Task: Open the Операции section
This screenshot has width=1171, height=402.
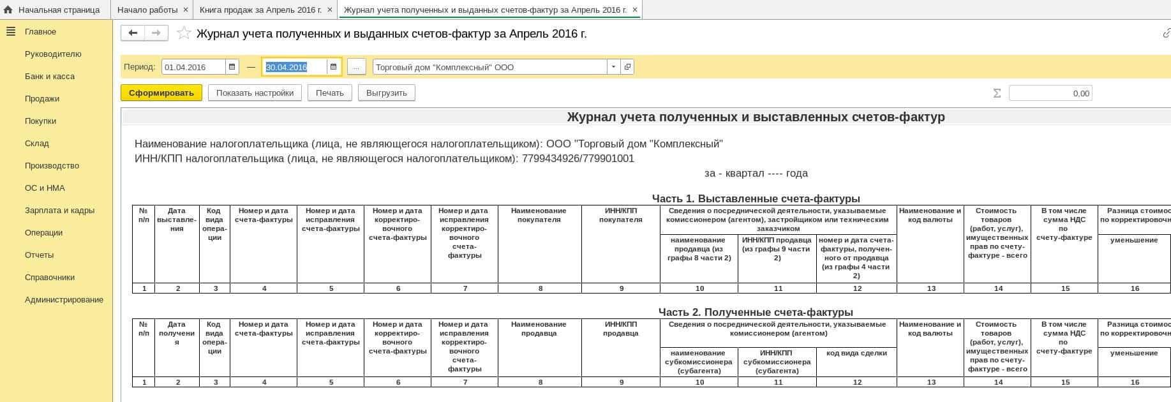Action: (x=43, y=232)
